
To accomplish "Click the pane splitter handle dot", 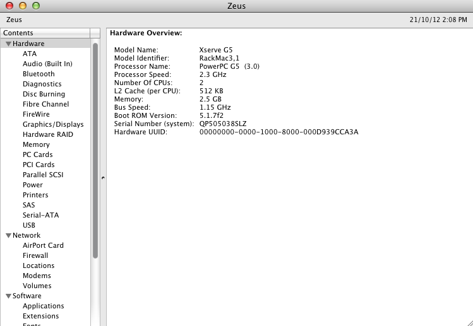I will click(103, 178).
